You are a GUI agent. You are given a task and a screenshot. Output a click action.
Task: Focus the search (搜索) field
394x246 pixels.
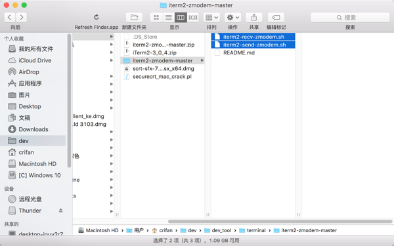pos(350,18)
